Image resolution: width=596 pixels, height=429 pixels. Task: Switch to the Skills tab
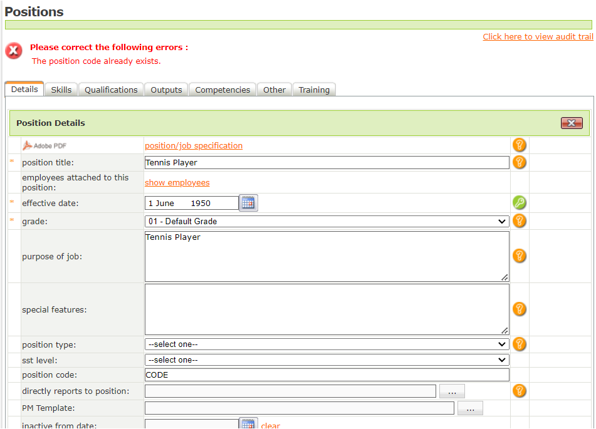(x=61, y=90)
